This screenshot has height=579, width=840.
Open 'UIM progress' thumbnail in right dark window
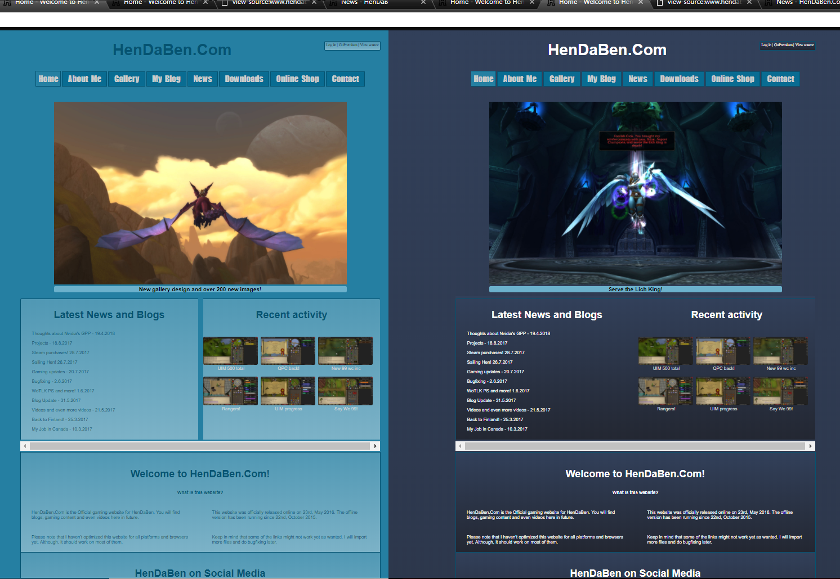(723, 391)
